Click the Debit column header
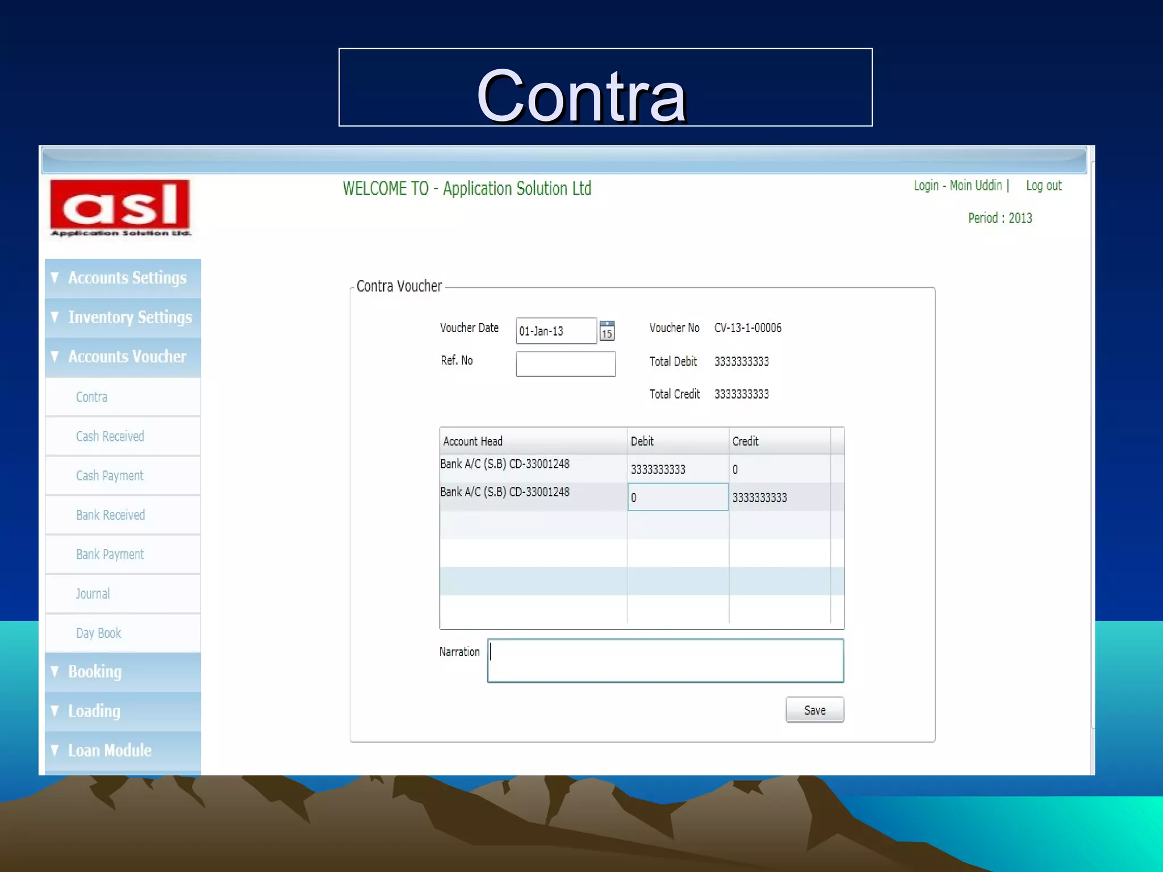The width and height of the screenshot is (1163, 872). 678,441
